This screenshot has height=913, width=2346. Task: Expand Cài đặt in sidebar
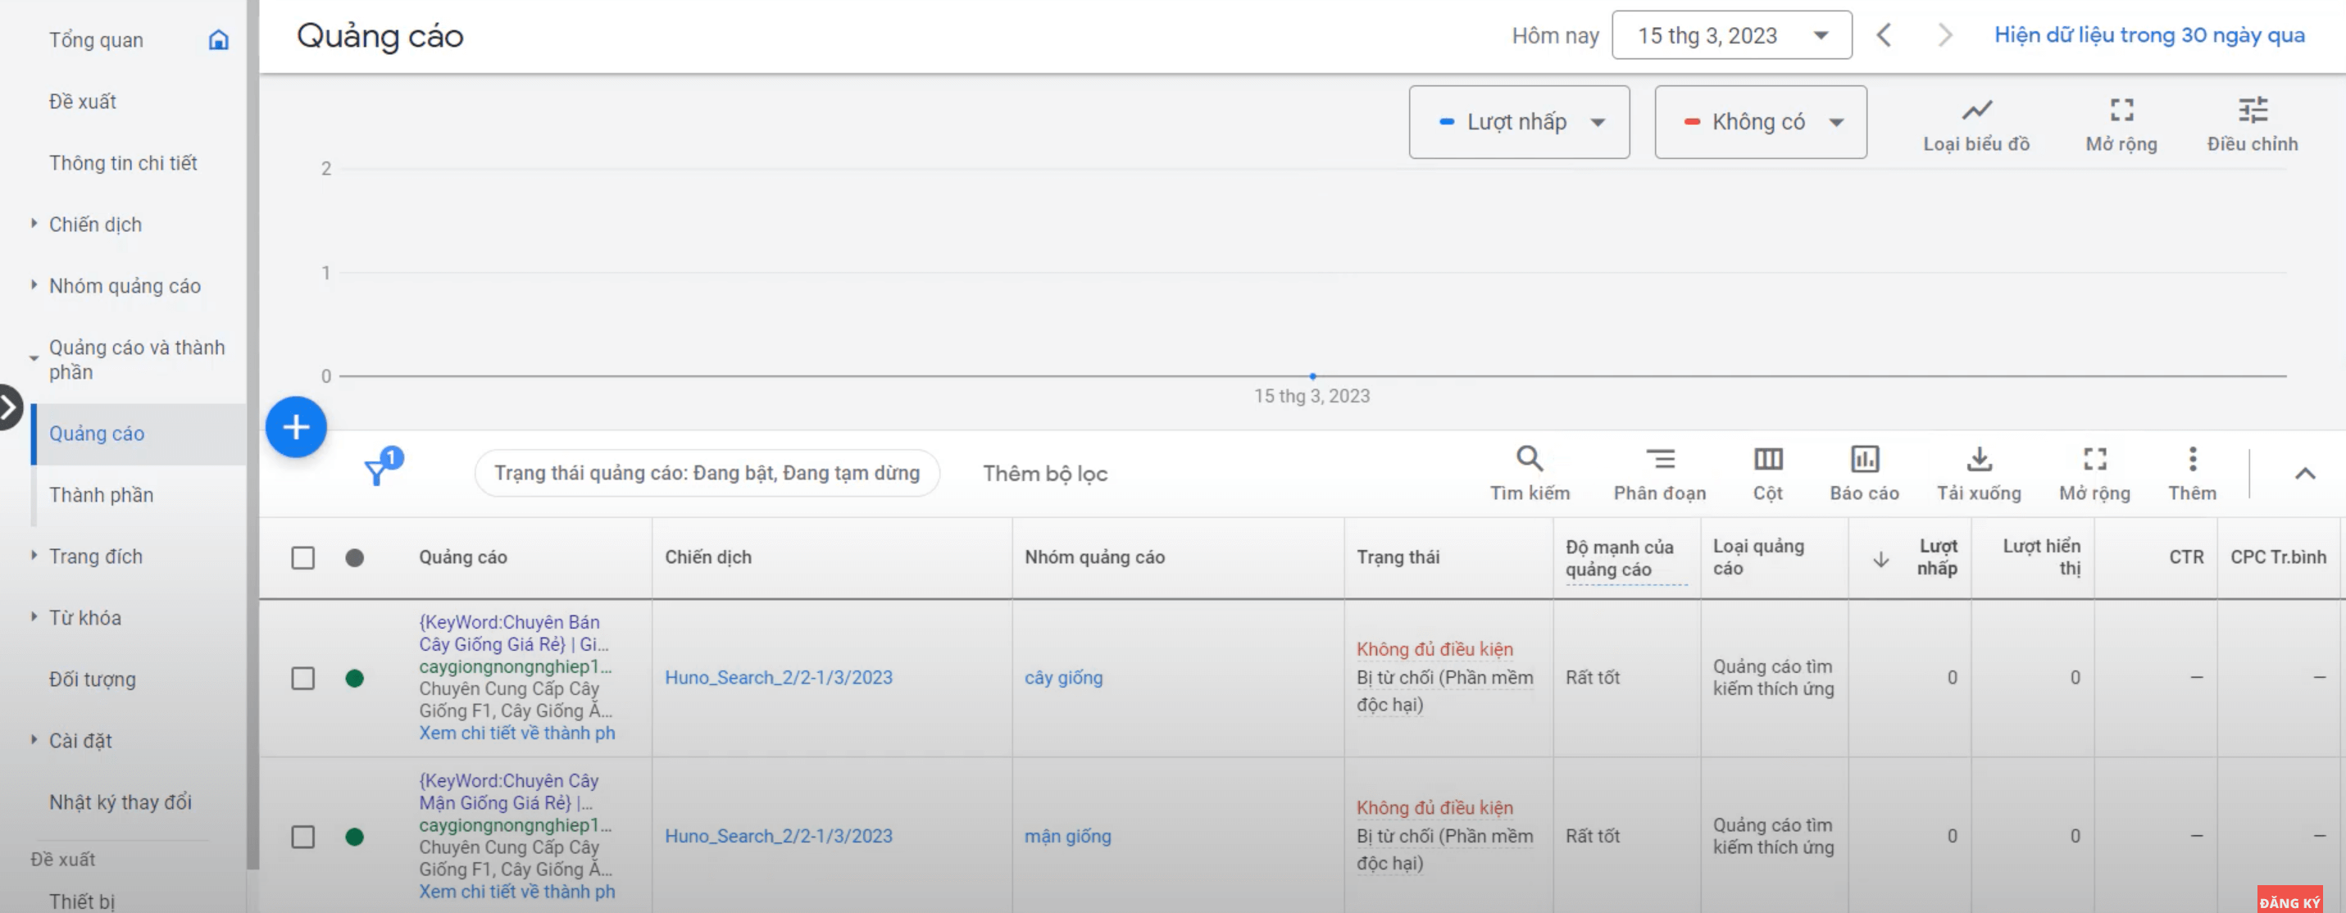[34, 739]
